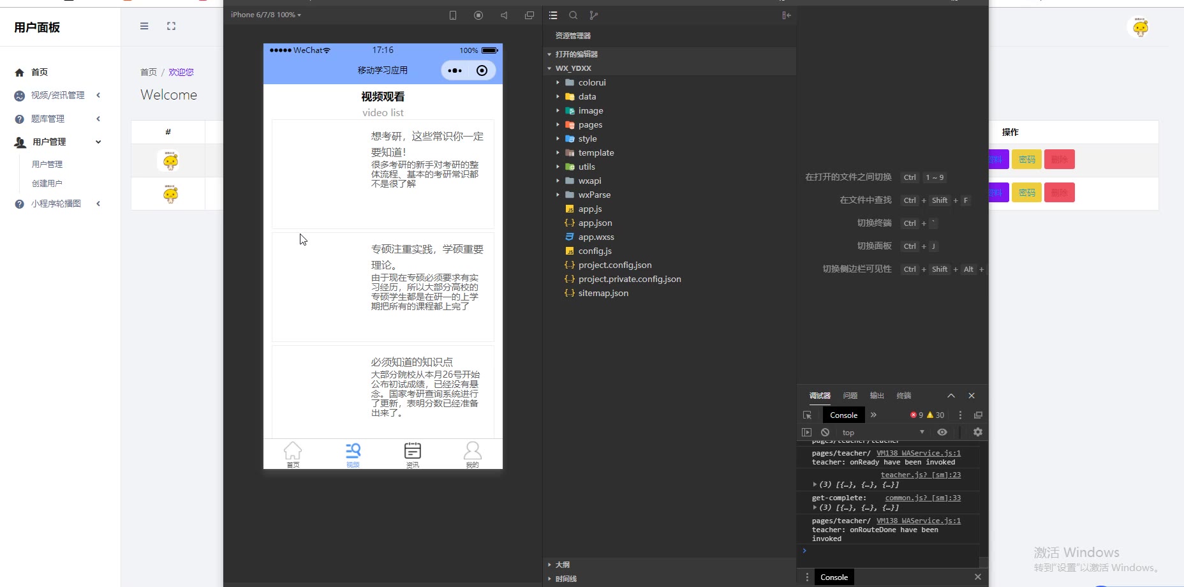
Task: Click the red 删除 button in first row
Action: pyautogui.click(x=1060, y=160)
